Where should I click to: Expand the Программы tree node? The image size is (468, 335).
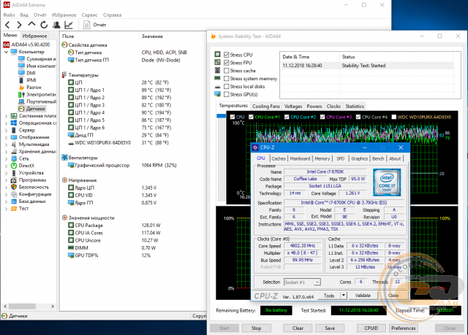[6, 180]
